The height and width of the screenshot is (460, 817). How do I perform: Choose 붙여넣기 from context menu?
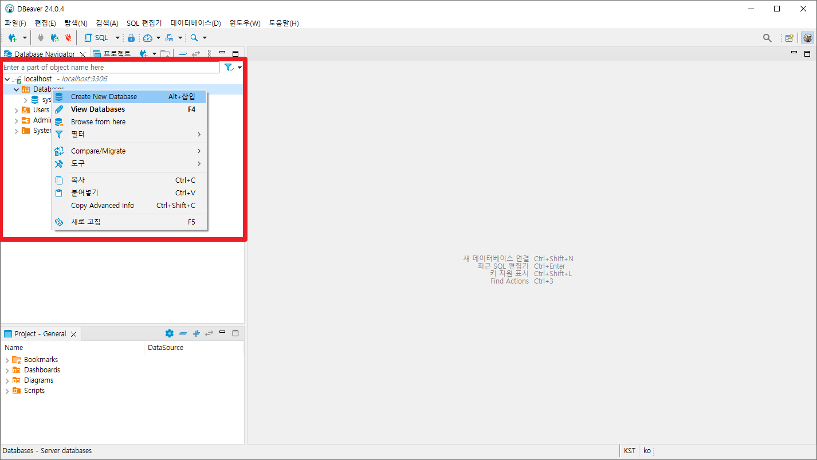point(129,193)
